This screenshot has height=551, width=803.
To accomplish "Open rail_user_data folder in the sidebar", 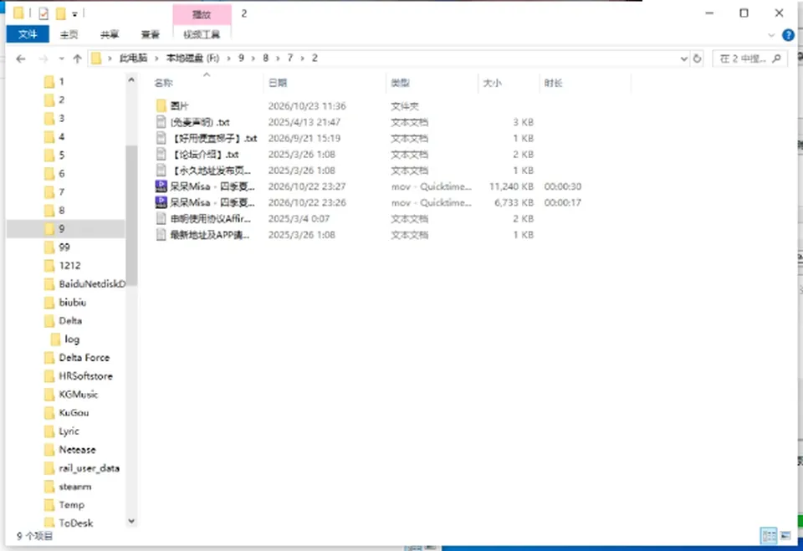I will point(90,468).
